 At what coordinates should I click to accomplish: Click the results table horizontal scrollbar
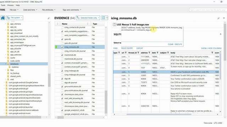[x=159, y=114]
